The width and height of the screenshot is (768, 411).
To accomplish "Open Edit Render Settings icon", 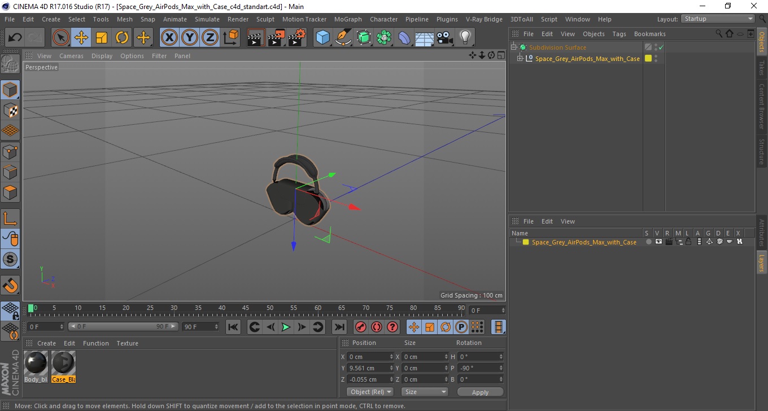I will click(x=297, y=38).
